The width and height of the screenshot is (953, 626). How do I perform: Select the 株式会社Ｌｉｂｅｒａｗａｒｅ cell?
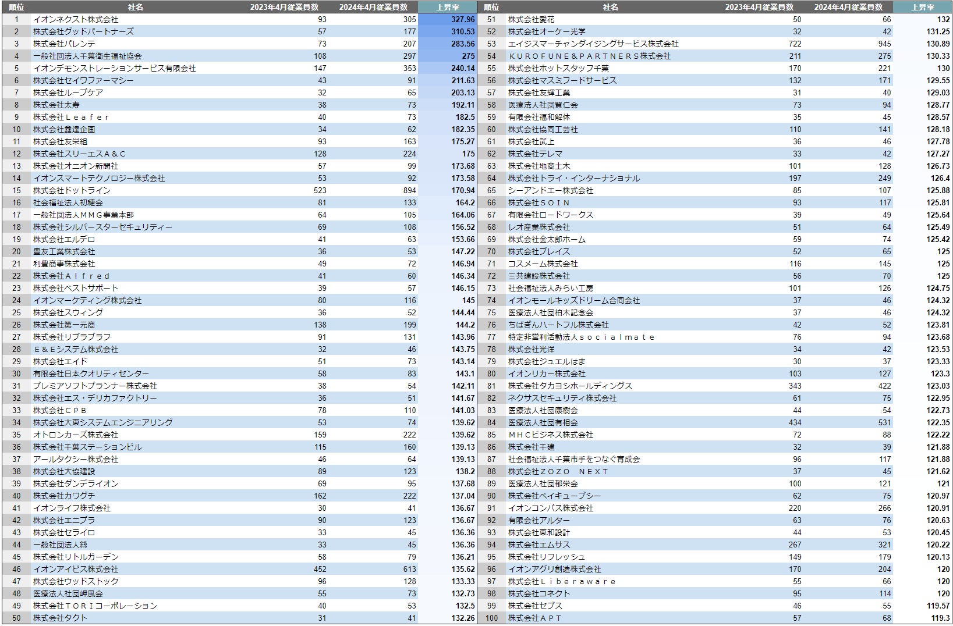562,581
